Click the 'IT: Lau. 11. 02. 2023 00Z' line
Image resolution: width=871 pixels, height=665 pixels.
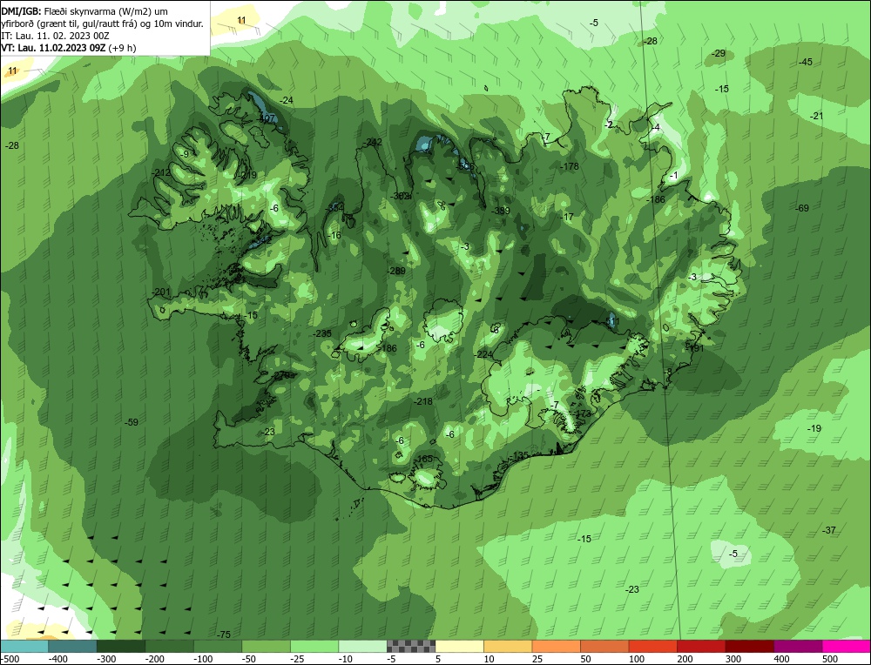(x=55, y=36)
